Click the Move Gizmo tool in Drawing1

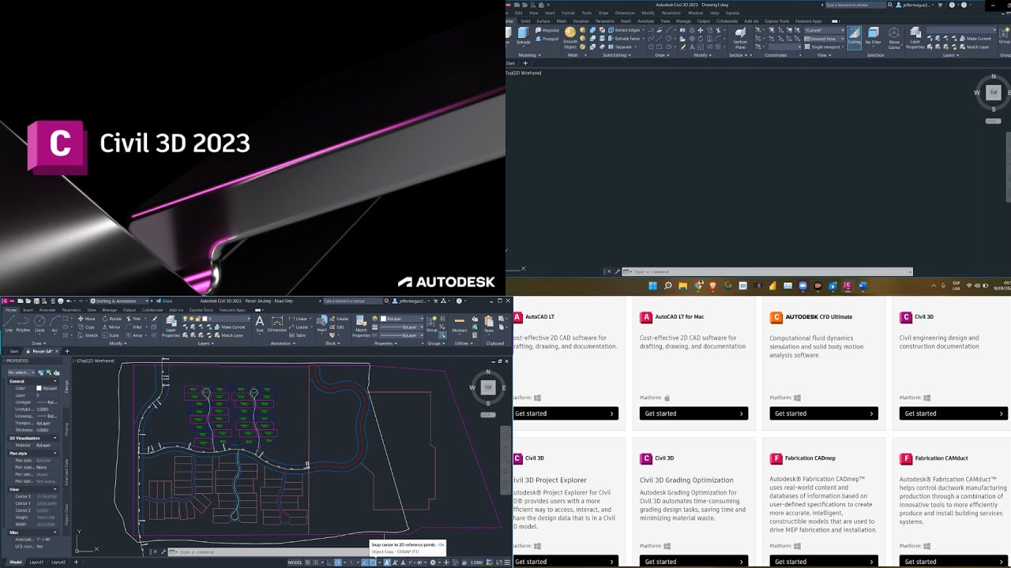[894, 38]
